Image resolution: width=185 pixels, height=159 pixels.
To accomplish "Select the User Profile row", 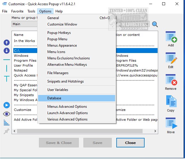I will [25, 65].
